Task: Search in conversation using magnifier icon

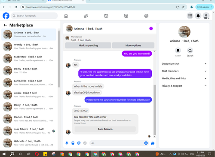Action: pyautogui.click(x=190, y=51)
